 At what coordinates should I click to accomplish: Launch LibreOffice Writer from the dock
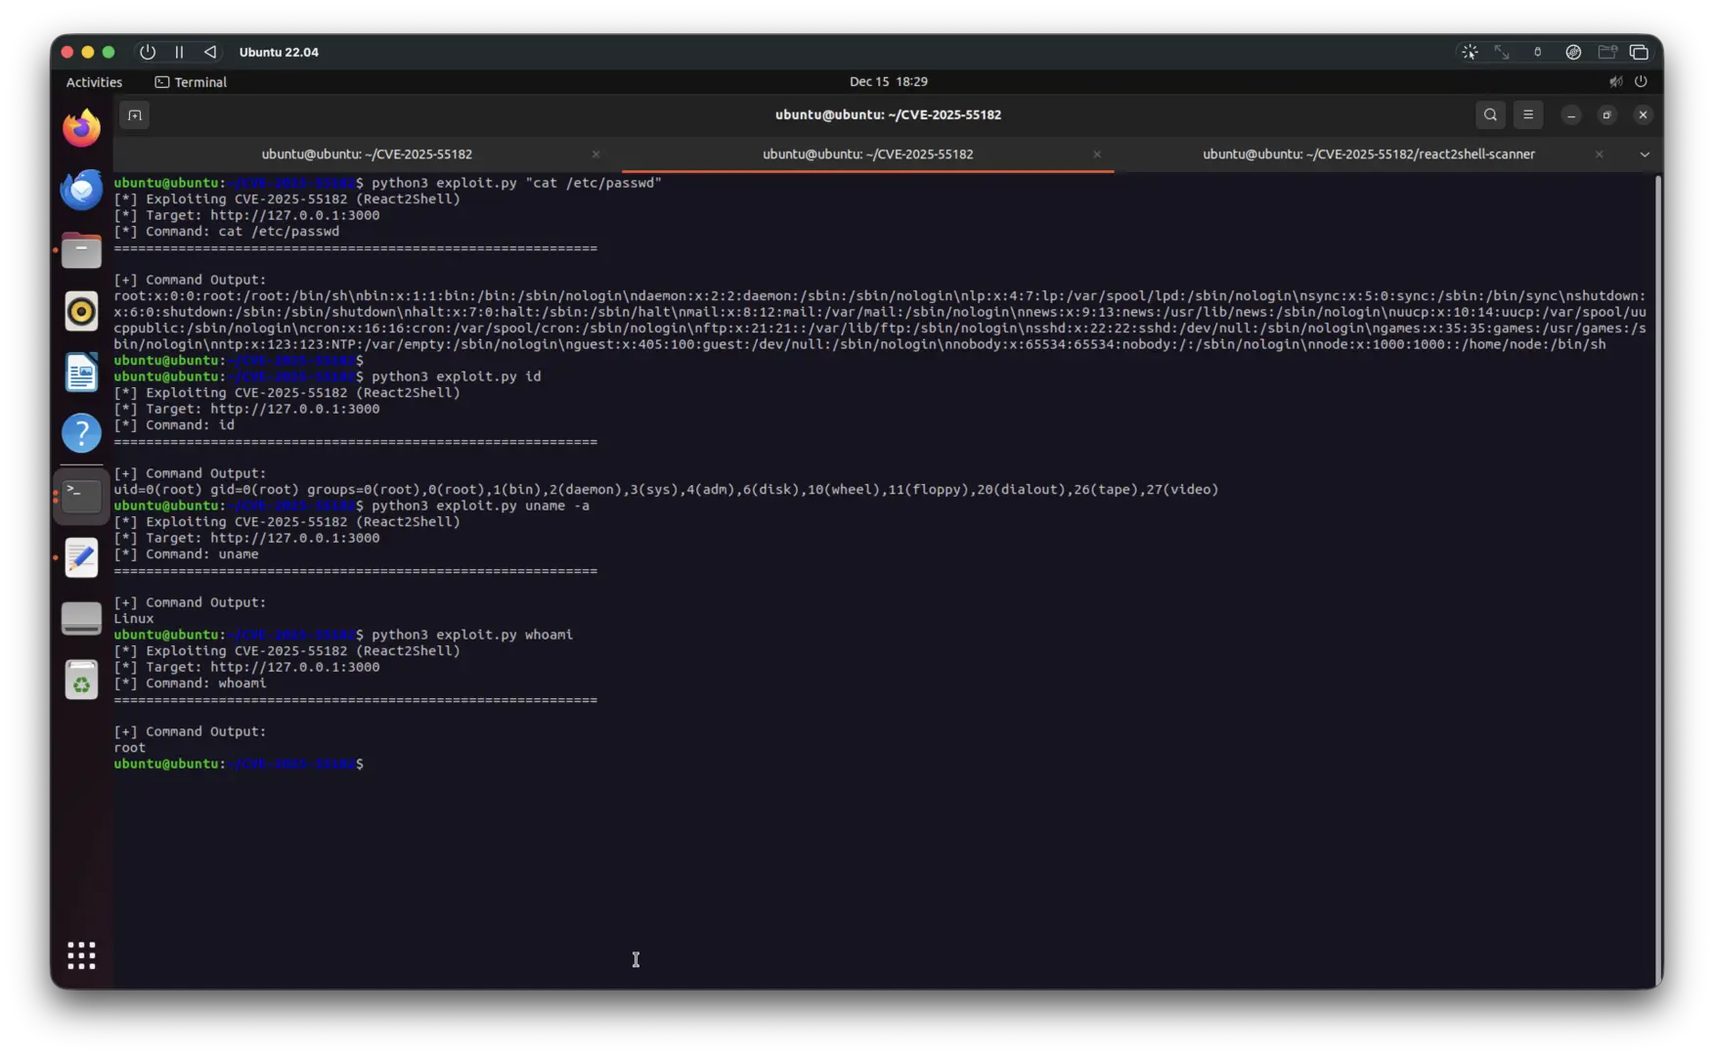81,373
